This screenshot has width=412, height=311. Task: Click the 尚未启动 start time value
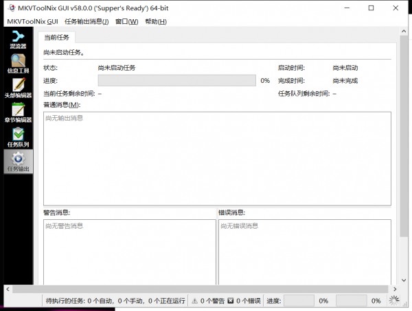point(345,68)
